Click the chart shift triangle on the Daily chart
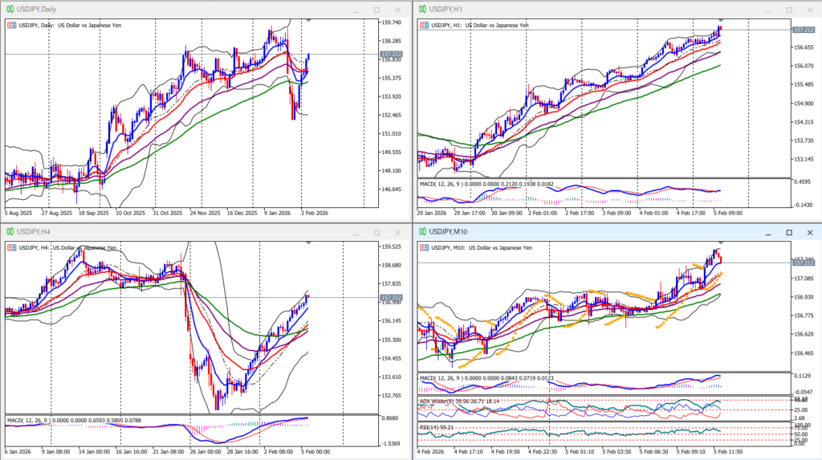 tap(308, 20)
